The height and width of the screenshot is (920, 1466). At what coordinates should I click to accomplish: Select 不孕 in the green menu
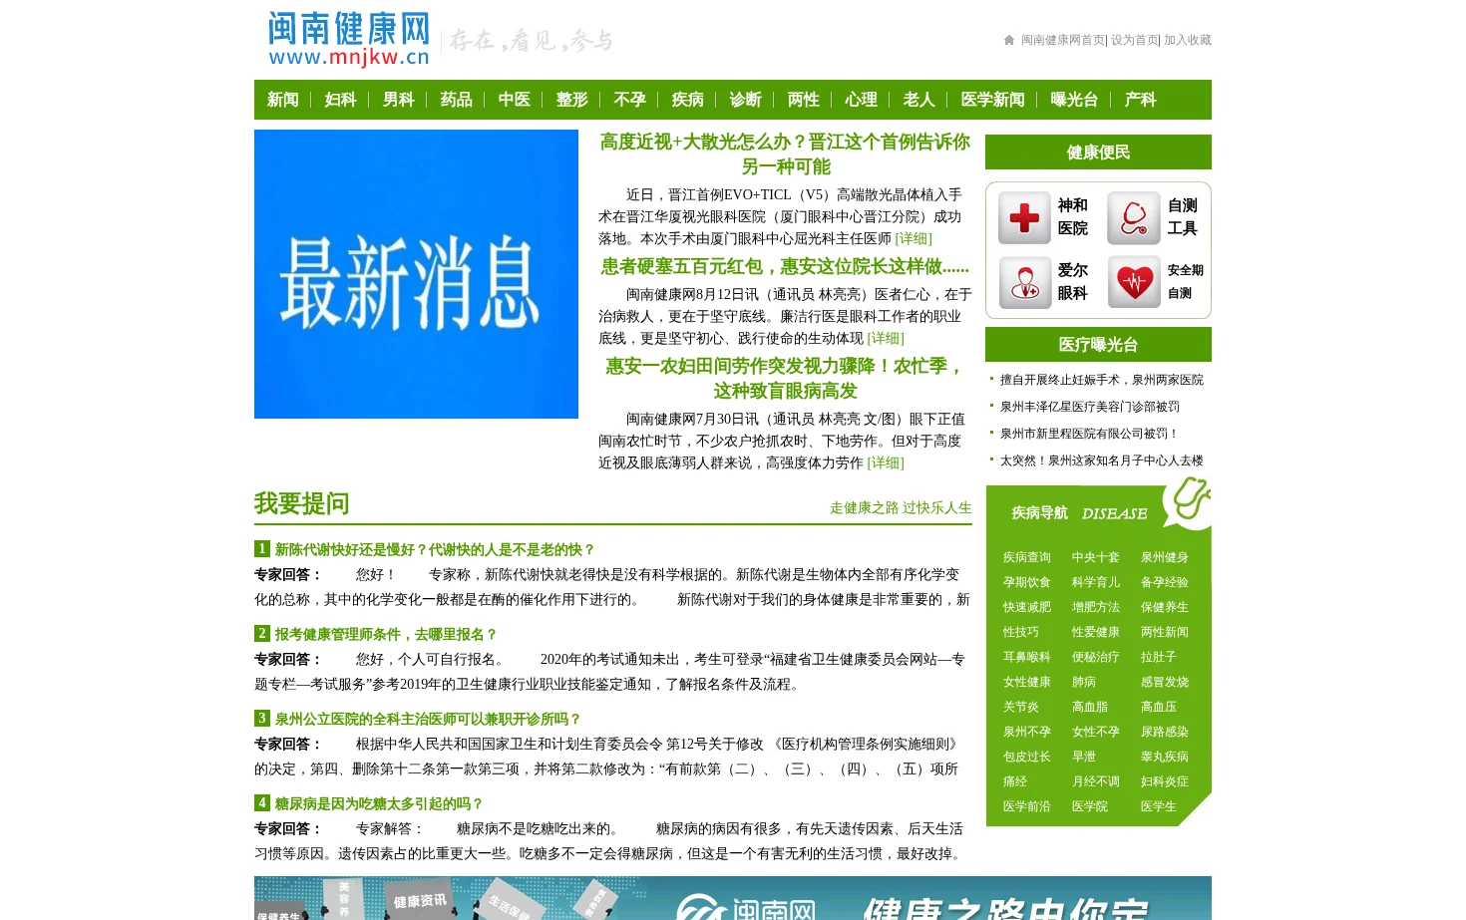(x=630, y=100)
